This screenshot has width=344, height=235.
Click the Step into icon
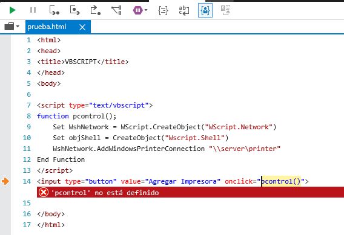point(54,10)
